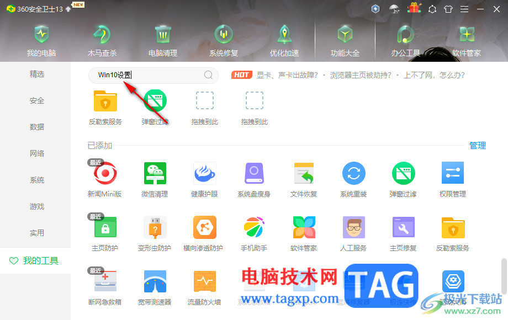Open 软件管家 in the top navigation

467,41
